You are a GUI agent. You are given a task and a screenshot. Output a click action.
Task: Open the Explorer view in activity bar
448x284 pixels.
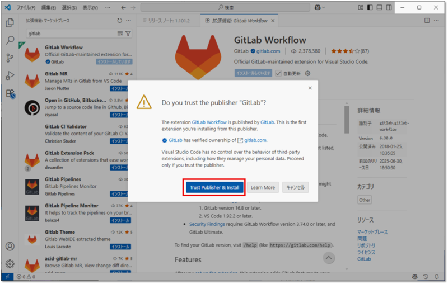10,22
